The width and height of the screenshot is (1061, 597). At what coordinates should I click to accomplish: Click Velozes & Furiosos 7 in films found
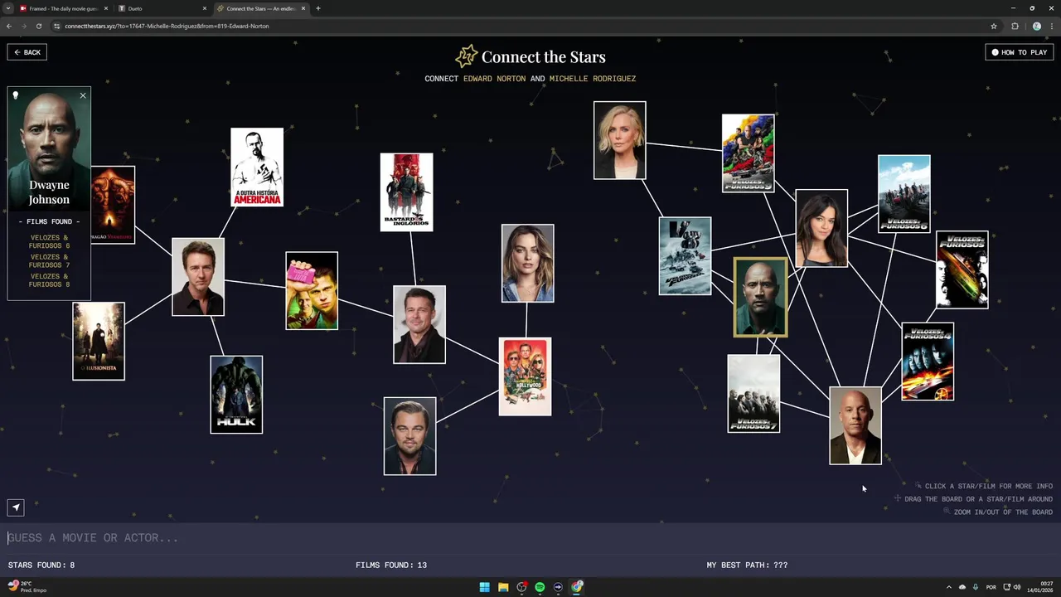point(49,261)
